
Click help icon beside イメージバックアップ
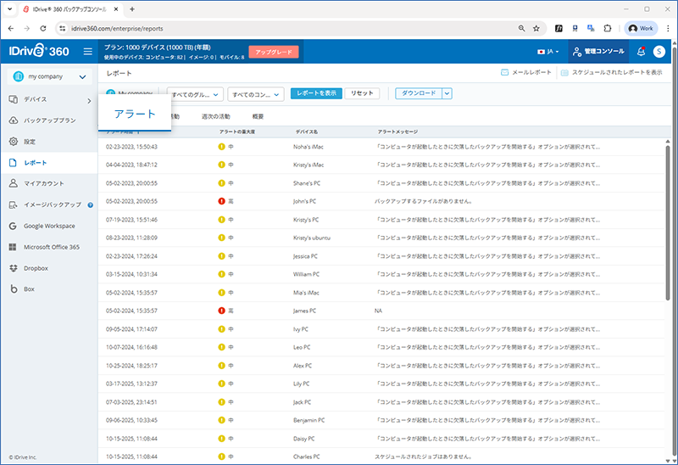(90, 204)
